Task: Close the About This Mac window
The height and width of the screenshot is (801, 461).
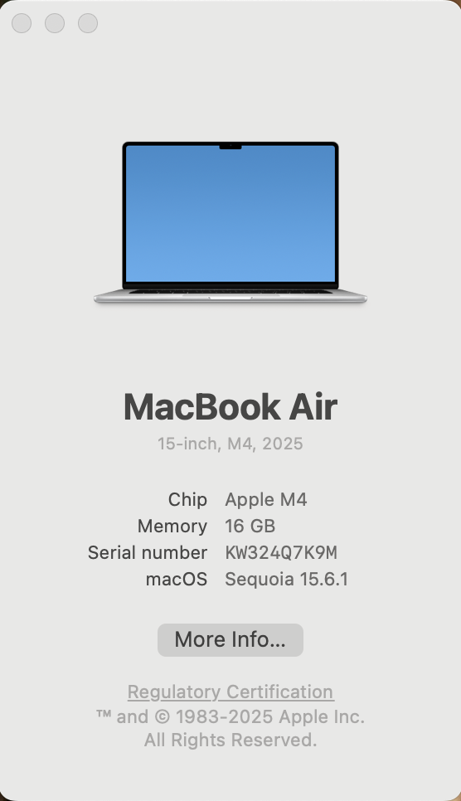Action: 22,23
